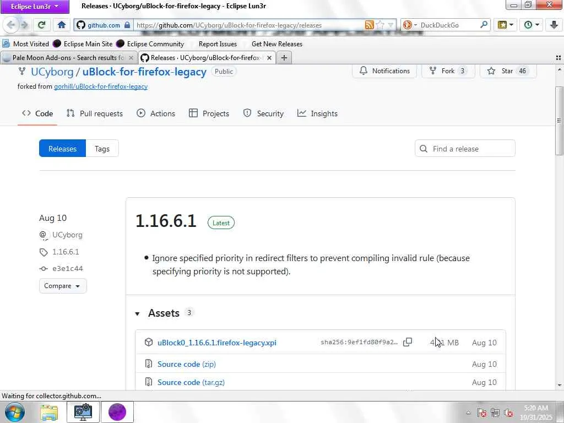This screenshot has height=423, width=564.
Task: Select the Releases view button
Action: click(x=62, y=149)
